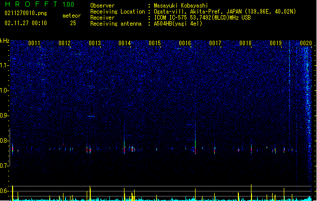
Task: Click the 'Receiving antenna' field label
Action: pos(116,24)
